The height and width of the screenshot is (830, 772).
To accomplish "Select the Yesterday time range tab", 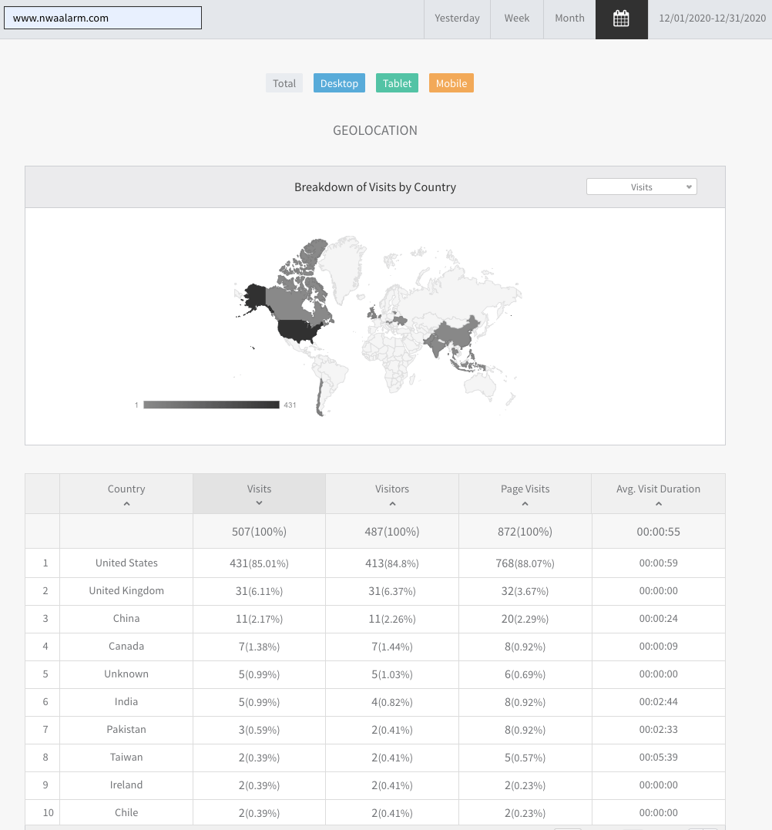I will [x=457, y=18].
